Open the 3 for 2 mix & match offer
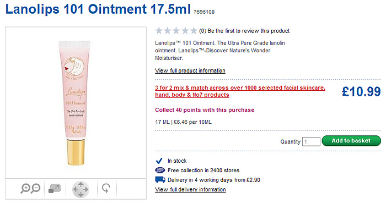The width and height of the screenshot is (386, 203). pos(240,91)
